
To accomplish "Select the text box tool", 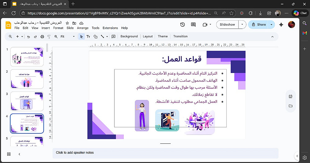I will pos(88,37).
